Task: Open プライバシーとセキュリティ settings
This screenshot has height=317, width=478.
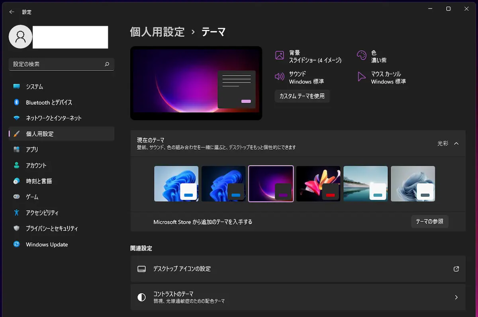Action: point(61,229)
